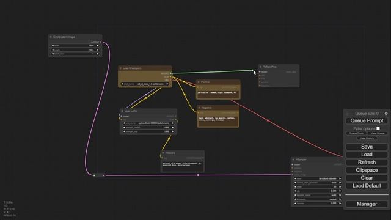Open scheduler dropdown in KSampler
This screenshot has height=220, width=391.
(318, 199)
